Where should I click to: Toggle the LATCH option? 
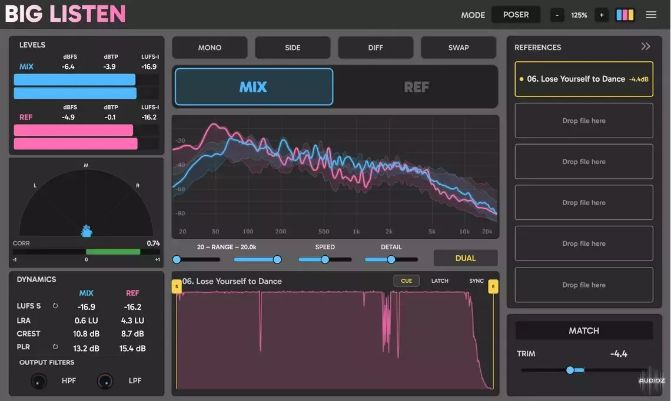[440, 281]
